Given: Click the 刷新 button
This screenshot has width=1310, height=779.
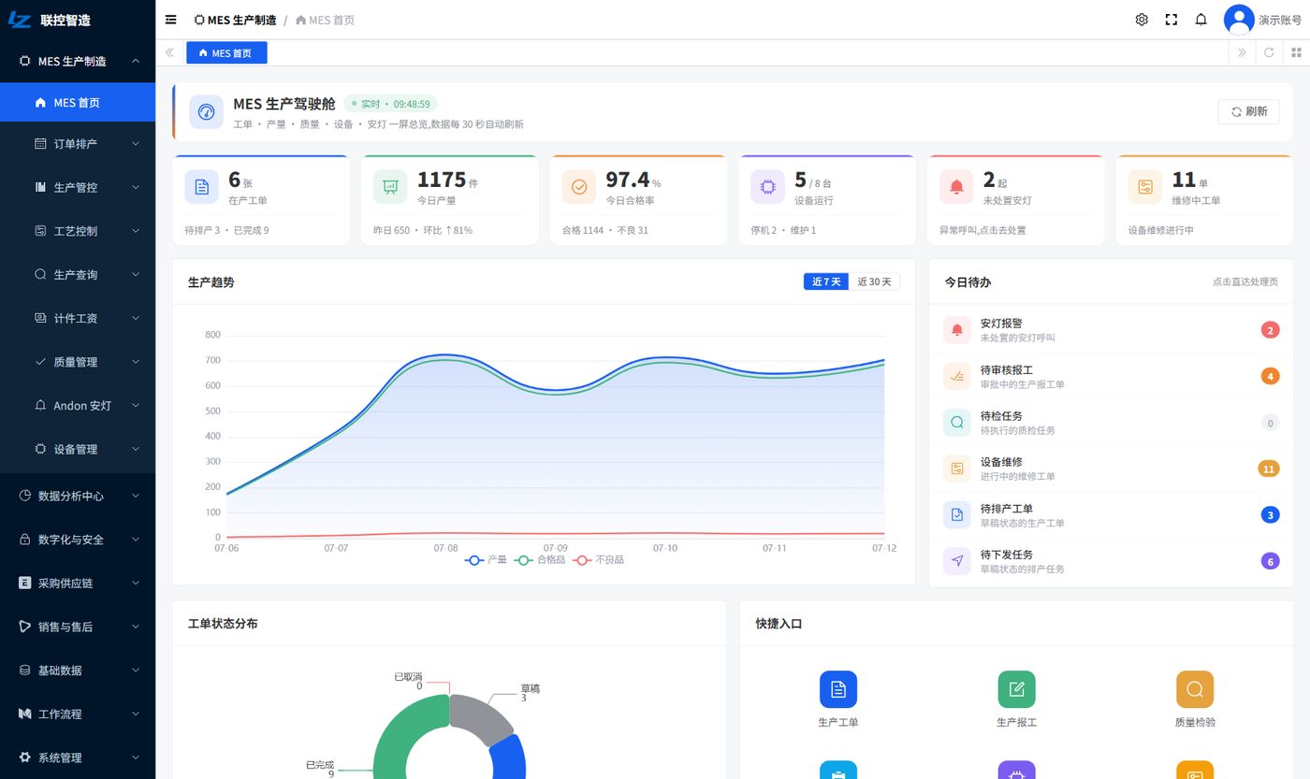Looking at the screenshot, I should [1248, 111].
